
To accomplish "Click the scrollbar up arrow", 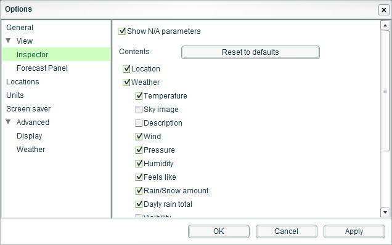I will pyautogui.click(x=385, y=25).
